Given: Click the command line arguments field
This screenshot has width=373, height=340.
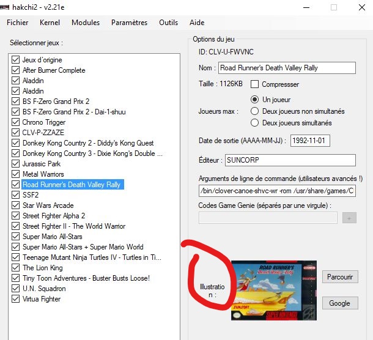Looking at the screenshot, I should (277, 191).
